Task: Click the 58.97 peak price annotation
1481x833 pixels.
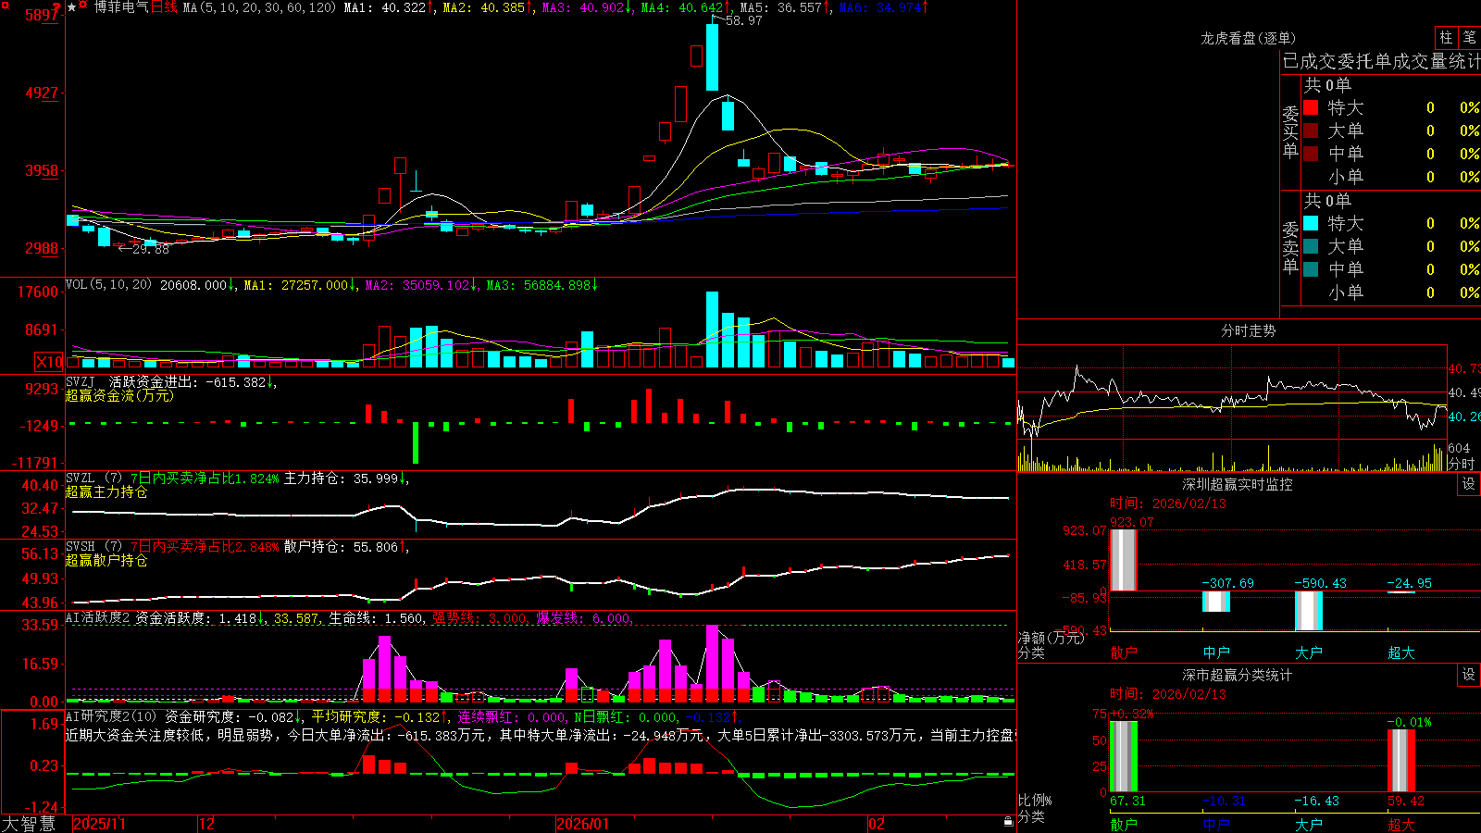Action: [744, 20]
